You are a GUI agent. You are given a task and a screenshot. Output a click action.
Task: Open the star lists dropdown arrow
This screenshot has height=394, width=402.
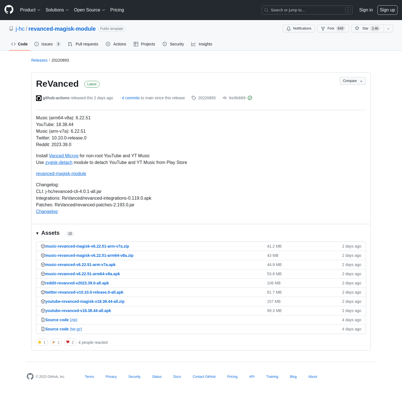point(388,28)
